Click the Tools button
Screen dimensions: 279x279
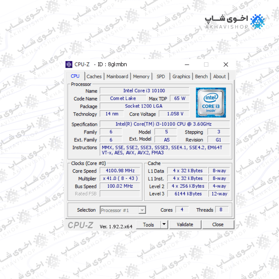coord(149,225)
